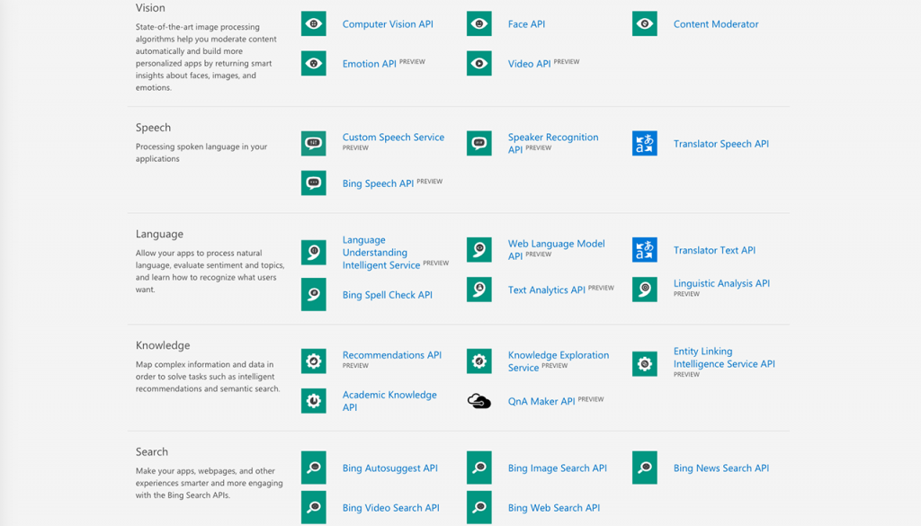921x526 pixels.
Task: Click the Computer Vision API eye icon
Action: [x=314, y=24]
